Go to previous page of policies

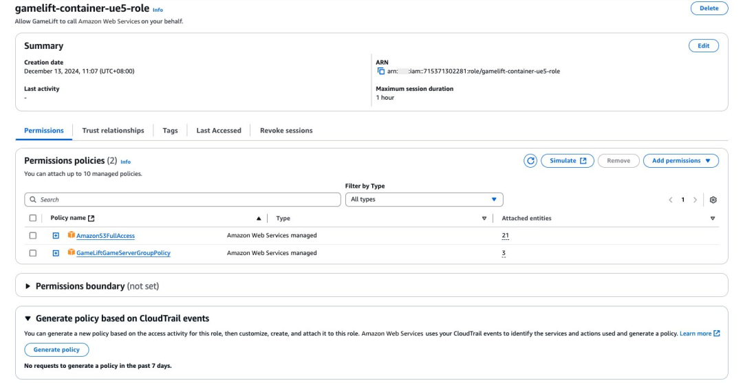[x=671, y=200]
